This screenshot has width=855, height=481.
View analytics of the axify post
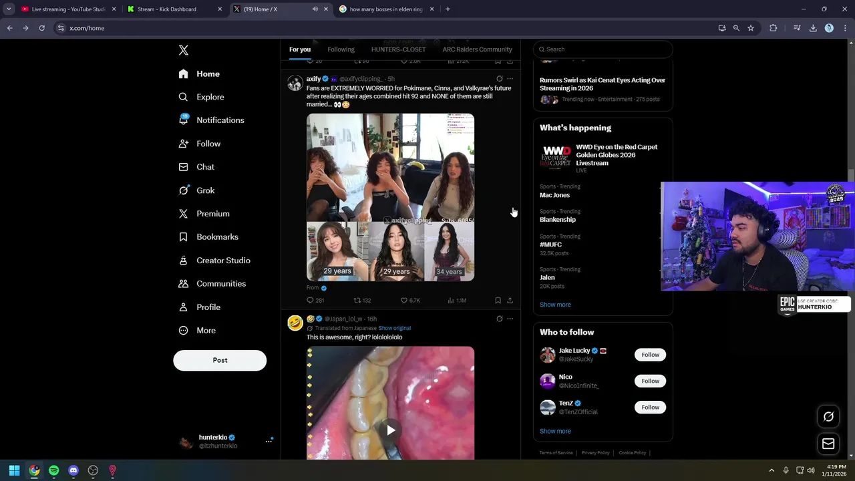click(x=456, y=301)
